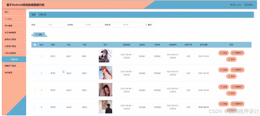The height and width of the screenshot is (116, 260).
Task: Click the 账号 column header
Action: pos(53,45)
